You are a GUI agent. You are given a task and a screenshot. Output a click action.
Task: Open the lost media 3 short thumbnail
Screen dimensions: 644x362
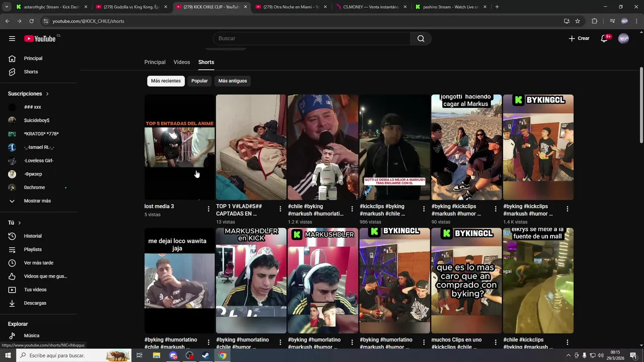[x=180, y=147]
